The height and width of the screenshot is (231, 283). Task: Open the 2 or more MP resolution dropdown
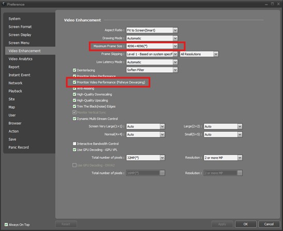coord(223,158)
